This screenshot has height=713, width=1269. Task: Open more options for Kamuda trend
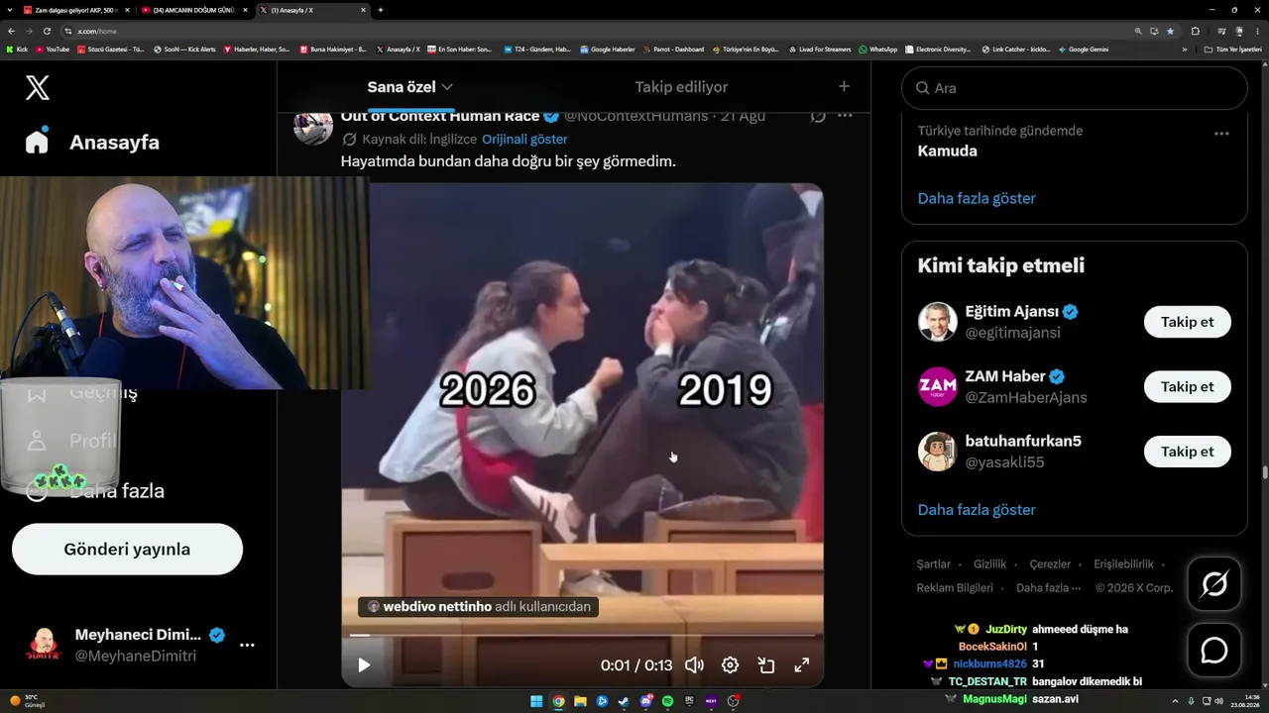pos(1221,134)
